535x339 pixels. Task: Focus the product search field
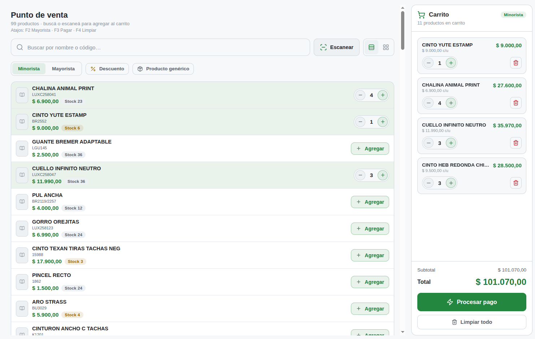(x=160, y=47)
